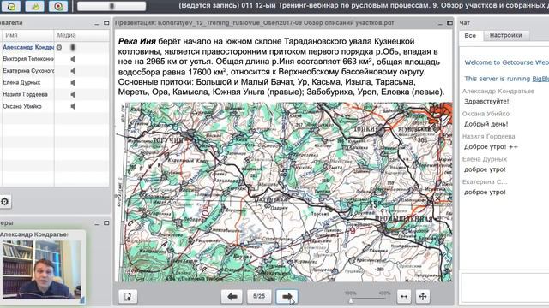
Task: Minimize the users list panel
Action: pyautogui.click(x=97, y=23)
